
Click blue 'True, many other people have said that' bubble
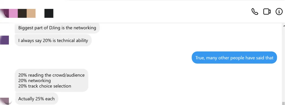point(234,58)
